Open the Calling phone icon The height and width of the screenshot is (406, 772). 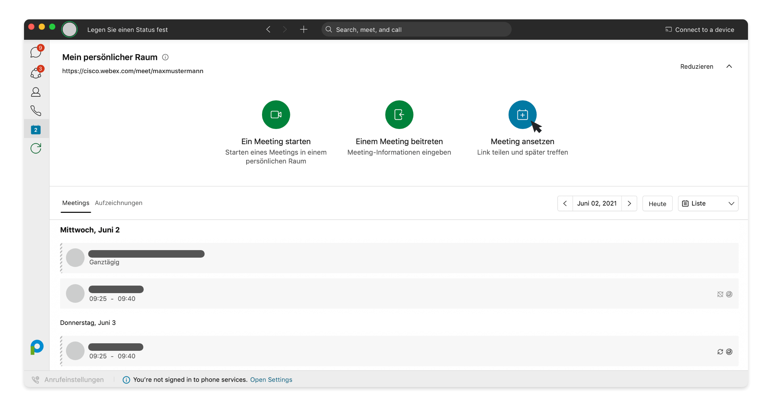(36, 111)
